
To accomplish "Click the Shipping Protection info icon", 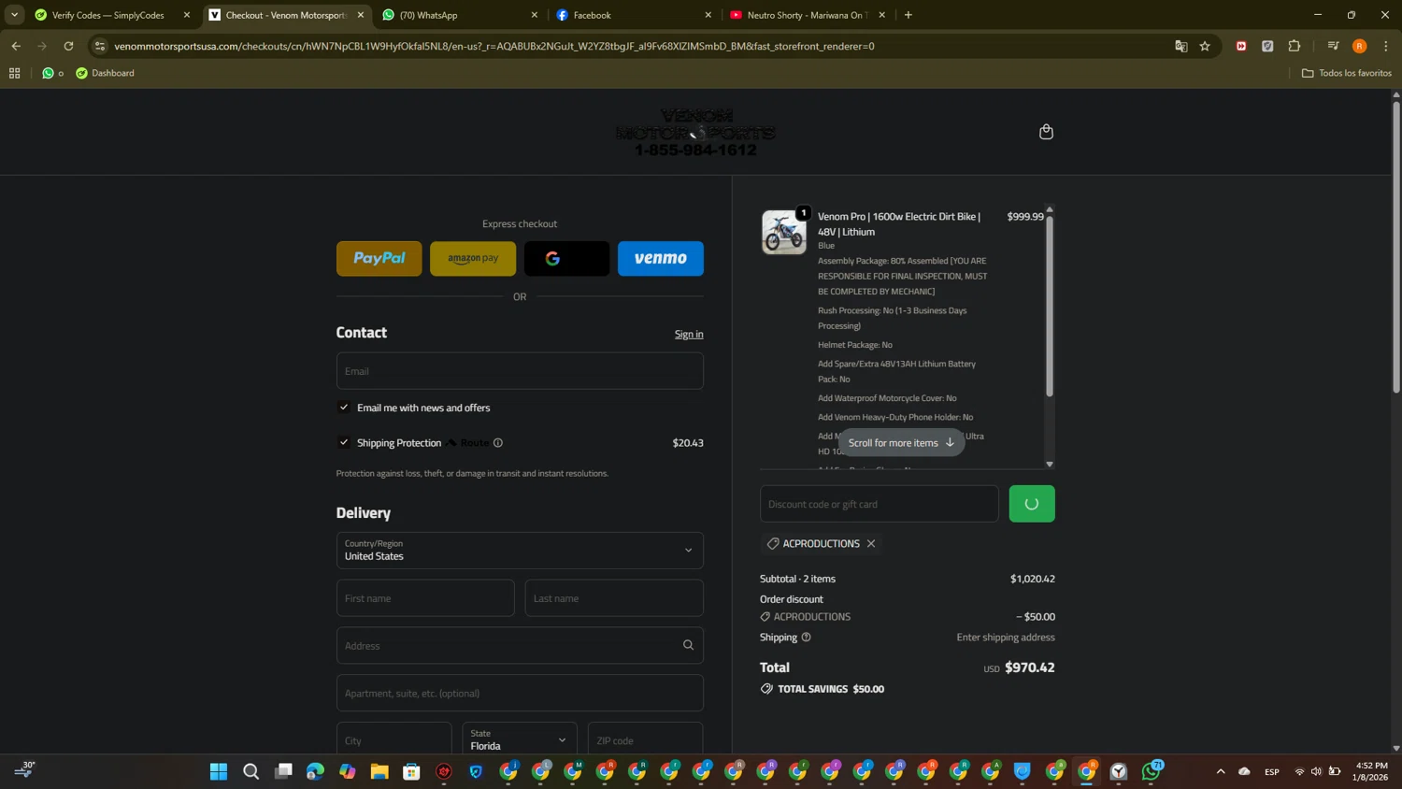I will (x=498, y=443).
